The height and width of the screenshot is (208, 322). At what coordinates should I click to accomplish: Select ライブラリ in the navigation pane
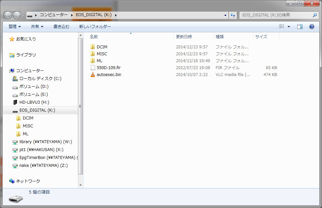pyautogui.click(x=26, y=55)
